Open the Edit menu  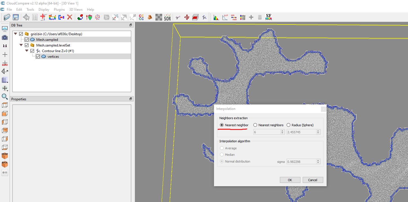click(x=19, y=10)
